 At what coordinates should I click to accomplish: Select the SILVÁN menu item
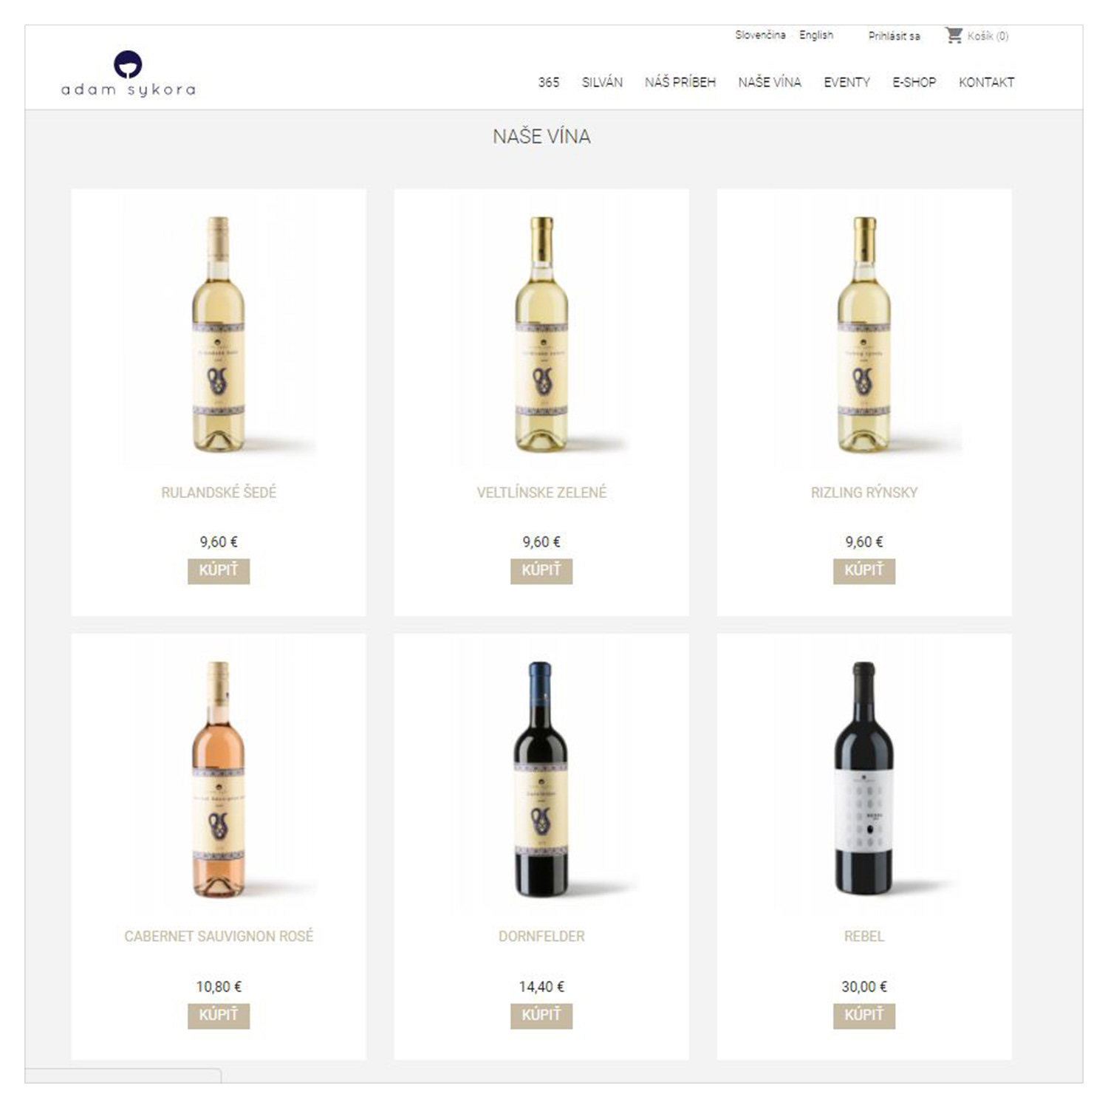(x=602, y=82)
